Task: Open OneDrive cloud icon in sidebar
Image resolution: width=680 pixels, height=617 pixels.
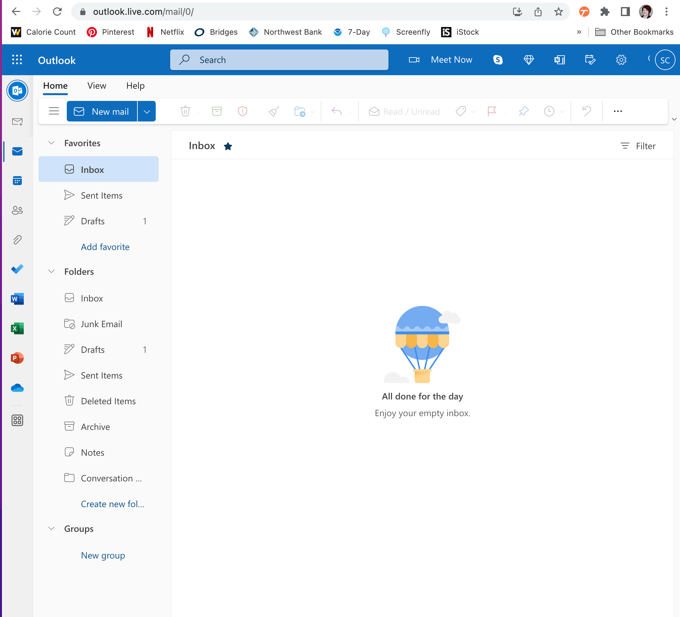Action: 17,388
